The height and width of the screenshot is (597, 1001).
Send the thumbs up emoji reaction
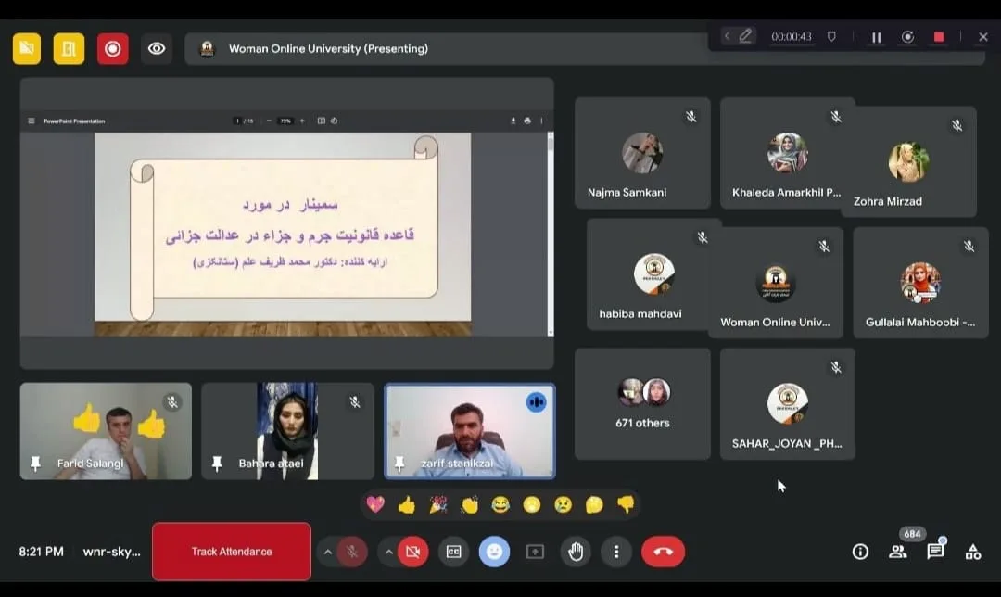pos(406,504)
